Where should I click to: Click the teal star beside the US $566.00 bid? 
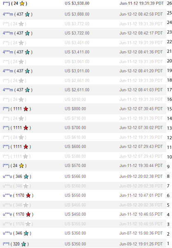pyautogui.click(x=26, y=176)
